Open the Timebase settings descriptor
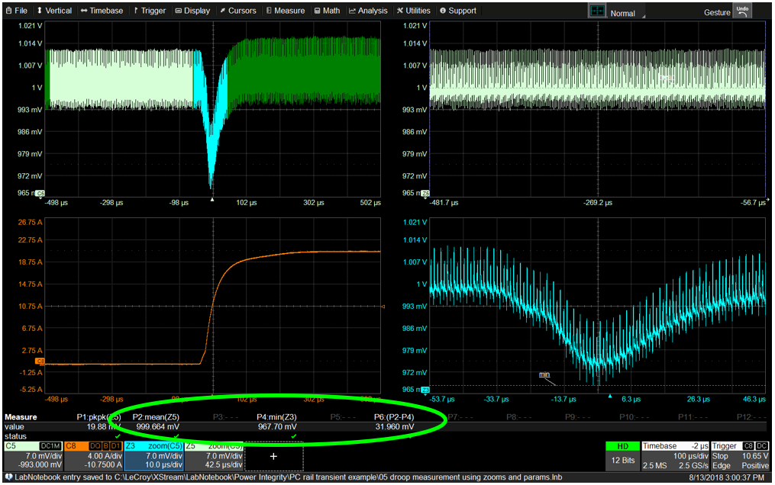This screenshot has height=485, width=775. coord(675,454)
